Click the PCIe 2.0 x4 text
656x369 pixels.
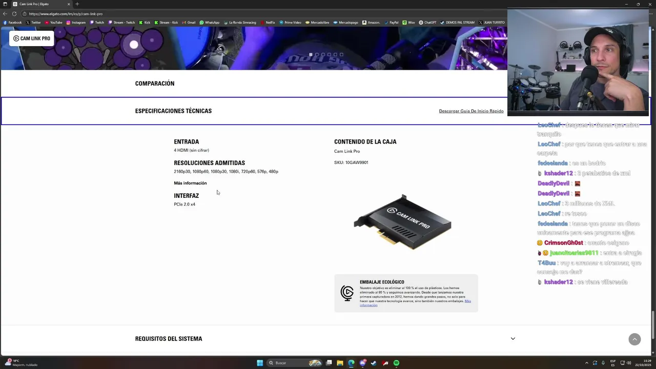tap(184, 204)
